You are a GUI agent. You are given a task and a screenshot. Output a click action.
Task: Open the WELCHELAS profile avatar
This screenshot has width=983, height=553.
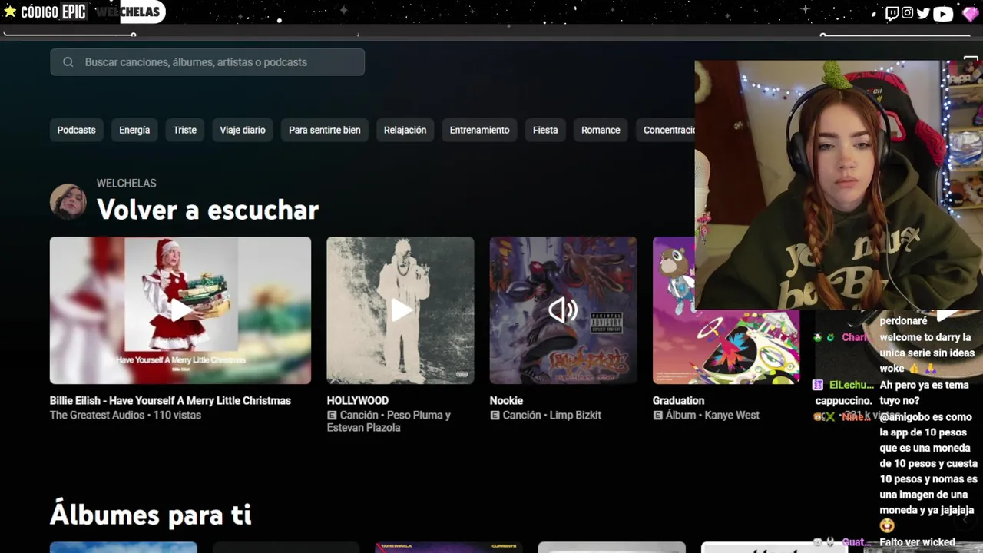coord(68,202)
